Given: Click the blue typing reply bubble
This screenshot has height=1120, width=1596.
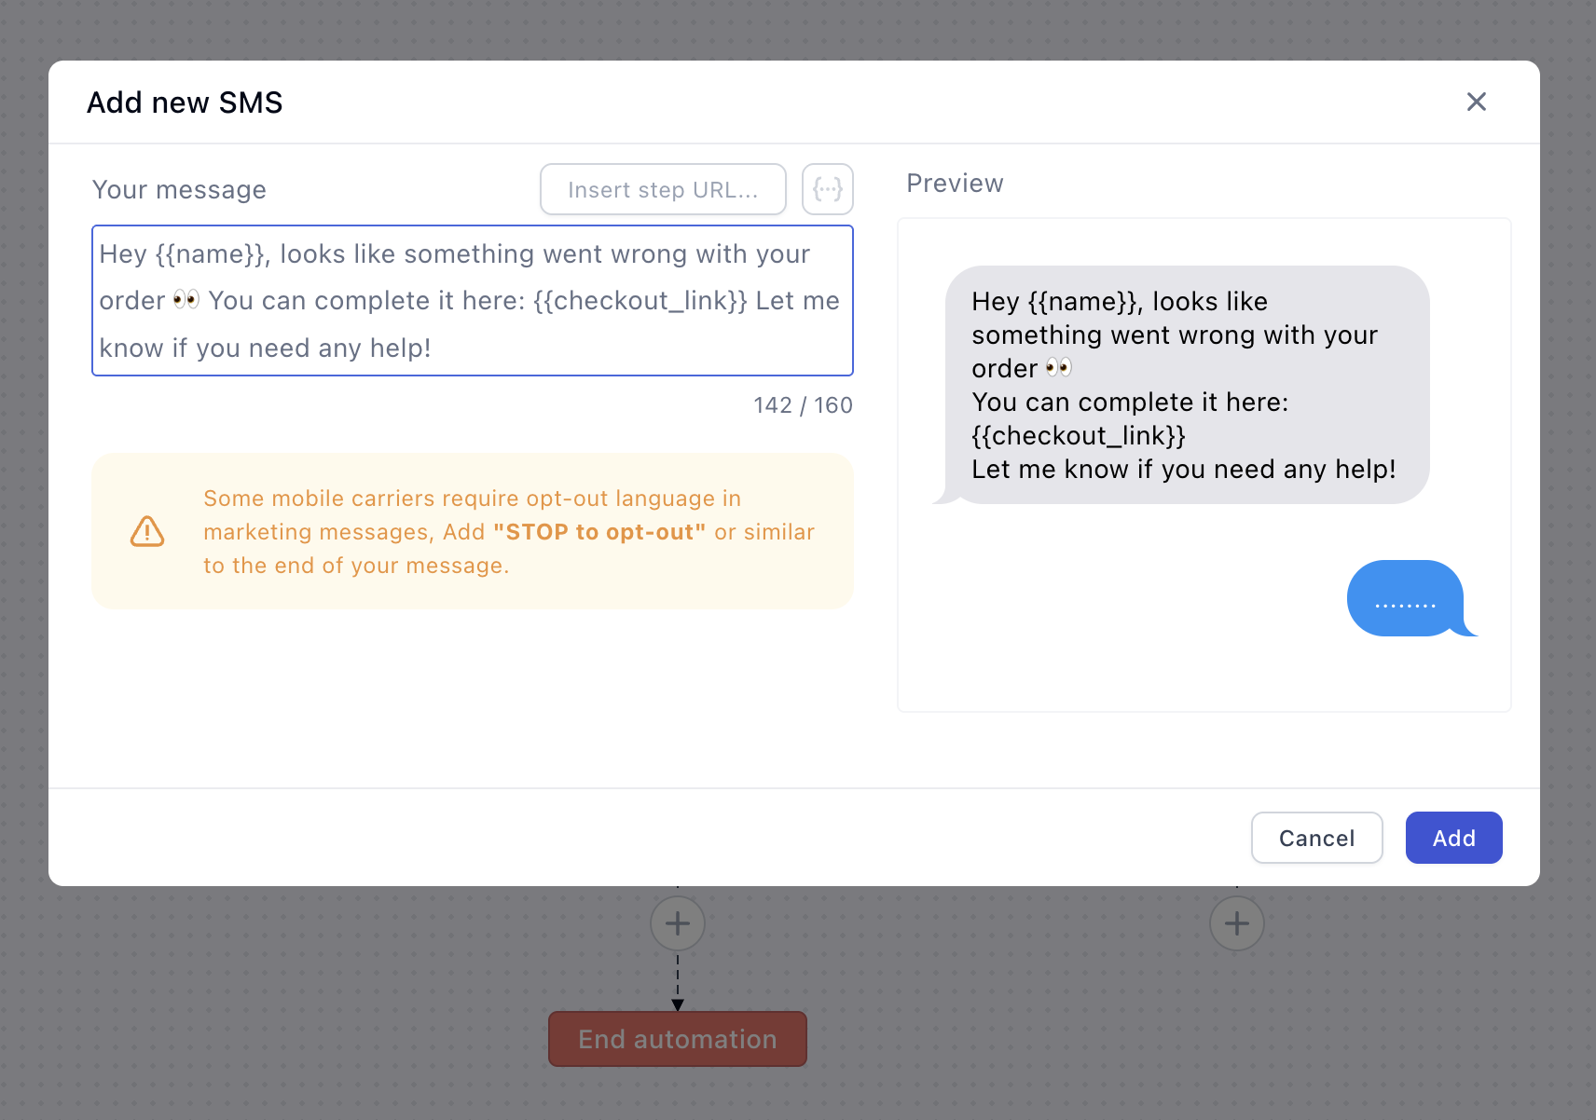Looking at the screenshot, I should pyautogui.click(x=1405, y=599).
